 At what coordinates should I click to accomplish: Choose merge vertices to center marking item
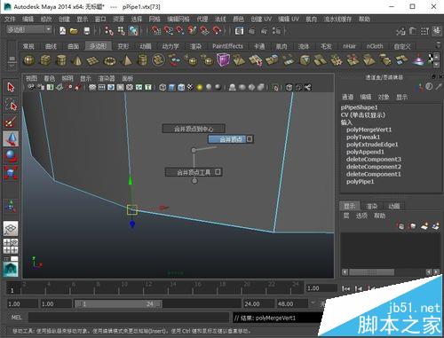[x=194, y=129]
